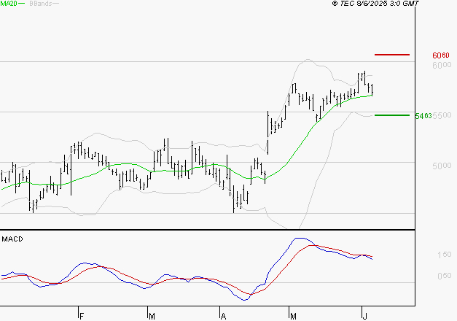
Task: Click the MA20 legend label
Action: [8, 4]
